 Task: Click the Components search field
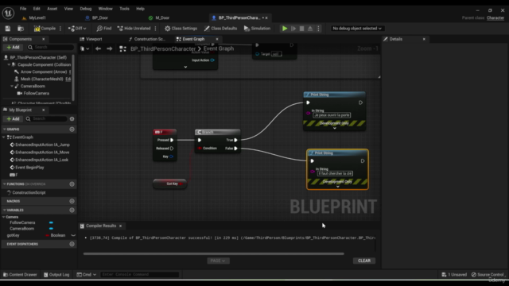(50, 48)
